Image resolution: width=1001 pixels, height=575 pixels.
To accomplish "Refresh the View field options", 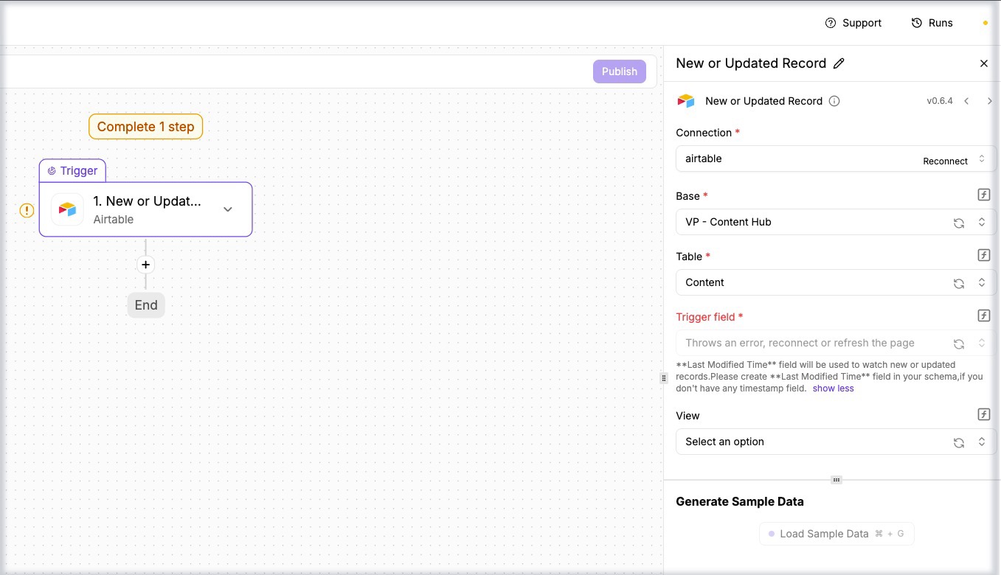I will point(959,442).
